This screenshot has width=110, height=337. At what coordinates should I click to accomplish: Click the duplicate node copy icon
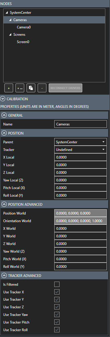point(31,88)
